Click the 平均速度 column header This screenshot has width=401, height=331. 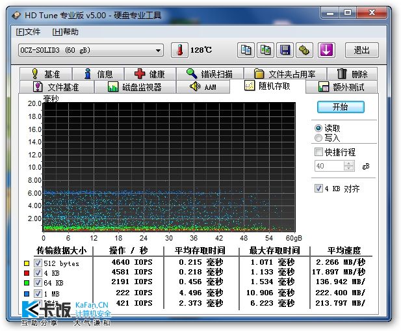tap(344, 250)
